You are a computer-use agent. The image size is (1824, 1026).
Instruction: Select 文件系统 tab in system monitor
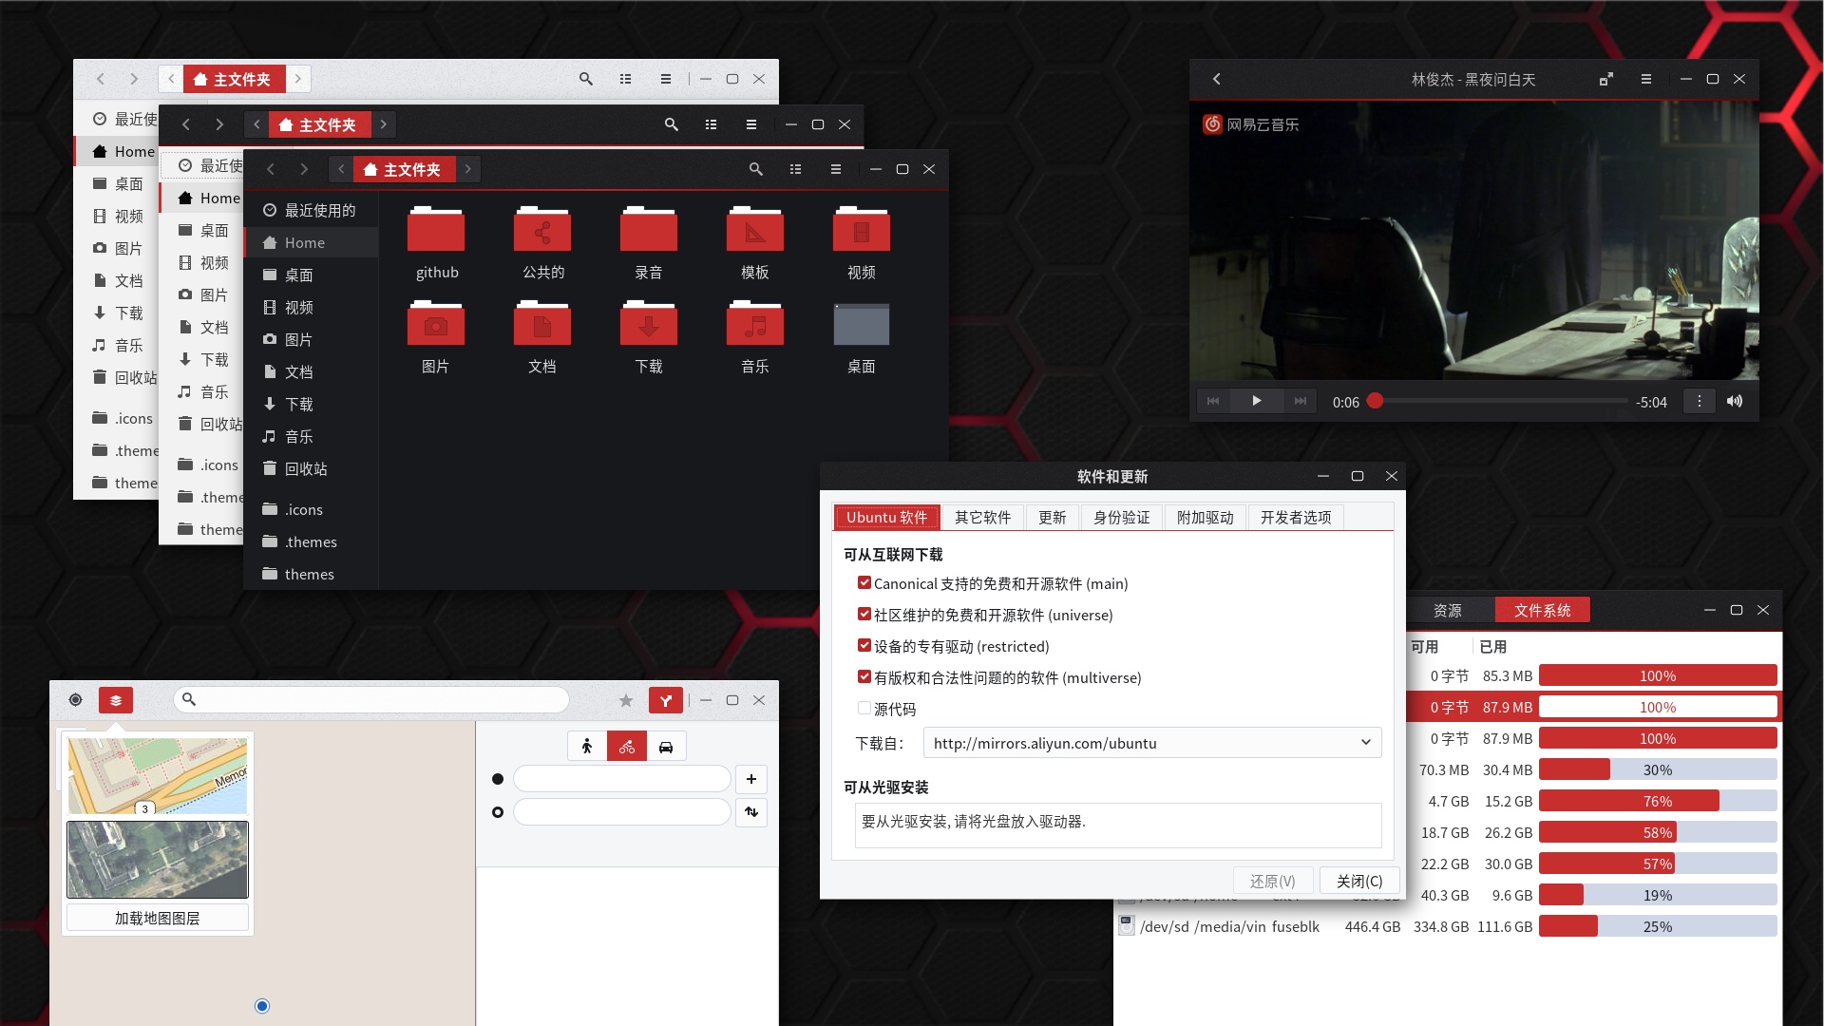[1543, 610]
